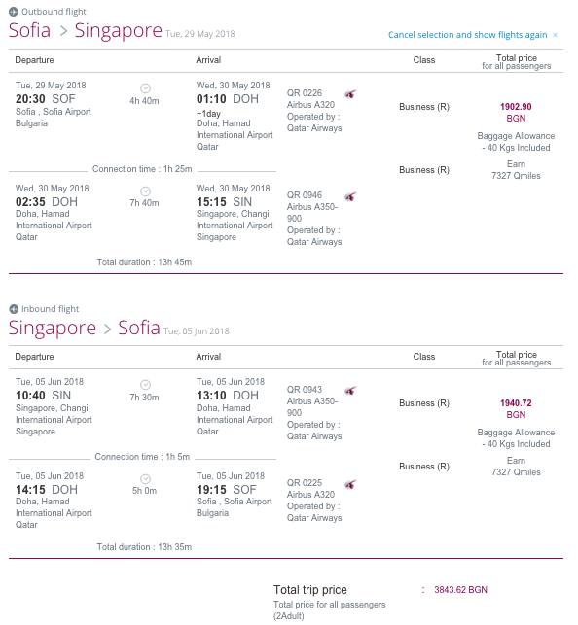The image size is (578, 625).
Task: Click the Inbound flight arrow icon
Action: click(14, 309)
